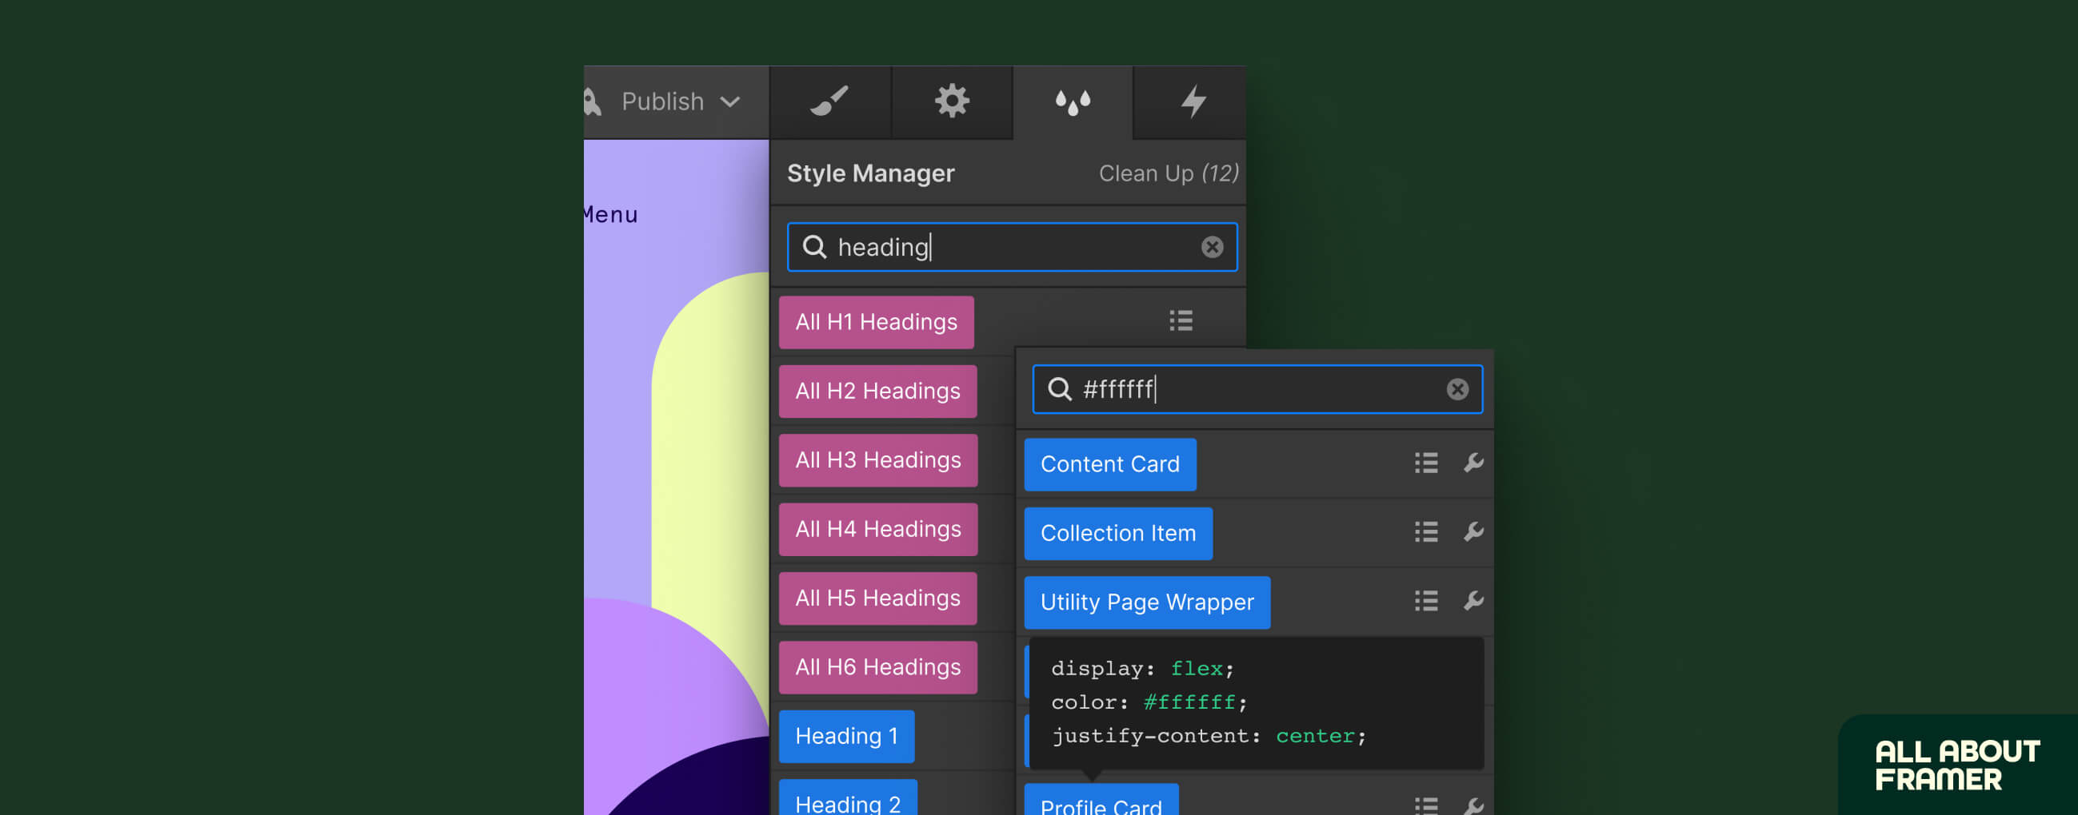This screenshot has height=815, width=2078.
Task: Click inside the heading search input
Action: (x=968, y=247)
